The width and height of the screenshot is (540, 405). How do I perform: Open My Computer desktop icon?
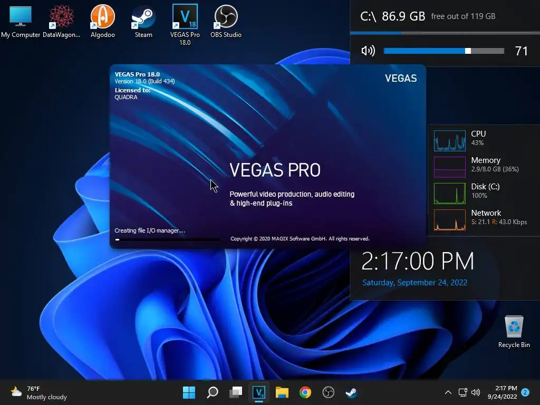point(21,21)
